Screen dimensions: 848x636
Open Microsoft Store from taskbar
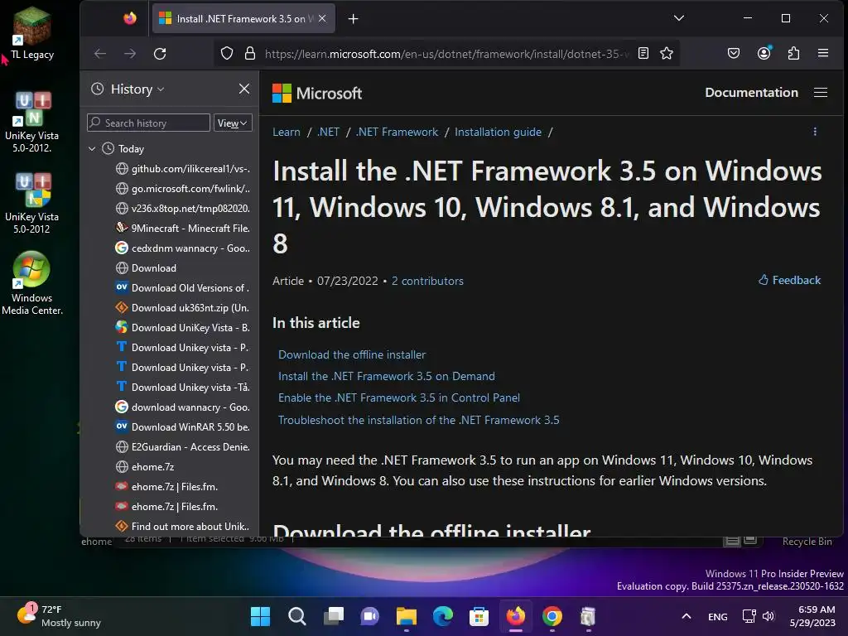(x=479, y=616)
